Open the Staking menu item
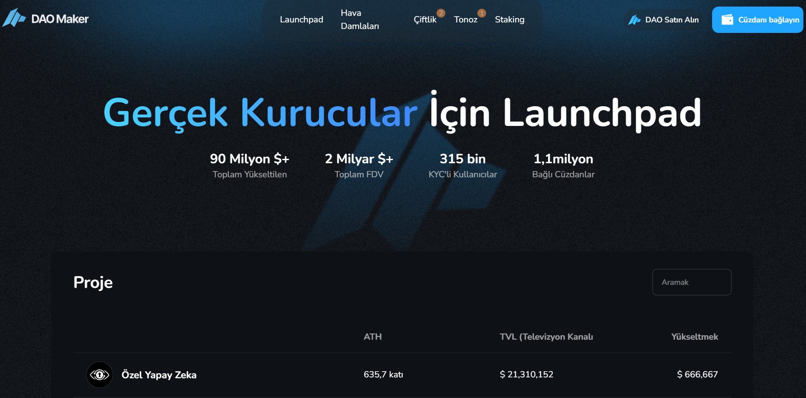 point(509,19)
